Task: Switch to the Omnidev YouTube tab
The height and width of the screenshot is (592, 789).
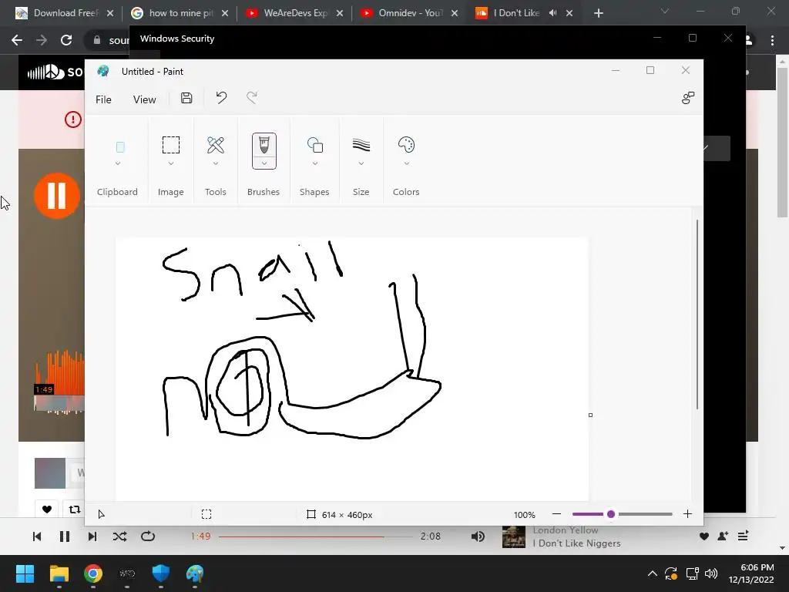Action: (409, 13)
